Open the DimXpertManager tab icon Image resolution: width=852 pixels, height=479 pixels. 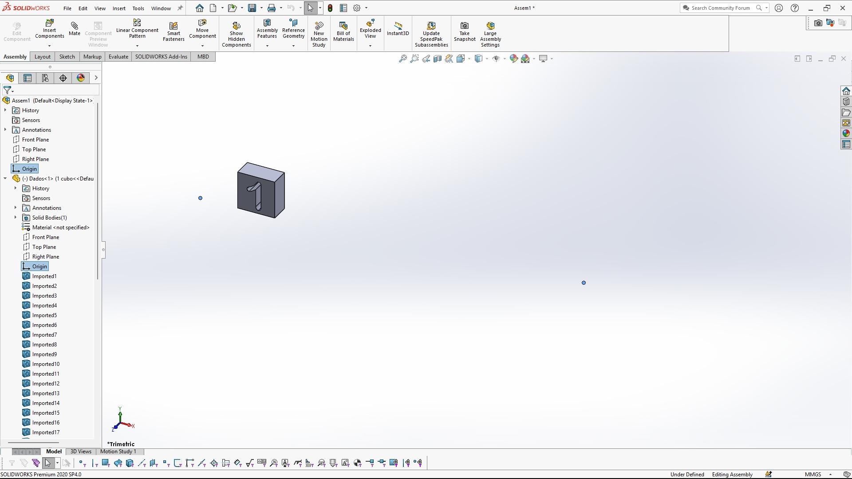pyautogui.click(x=63, y=78)
